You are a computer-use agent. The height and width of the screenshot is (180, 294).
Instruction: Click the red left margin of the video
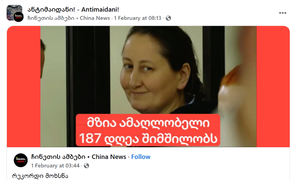tap(23, 86)
